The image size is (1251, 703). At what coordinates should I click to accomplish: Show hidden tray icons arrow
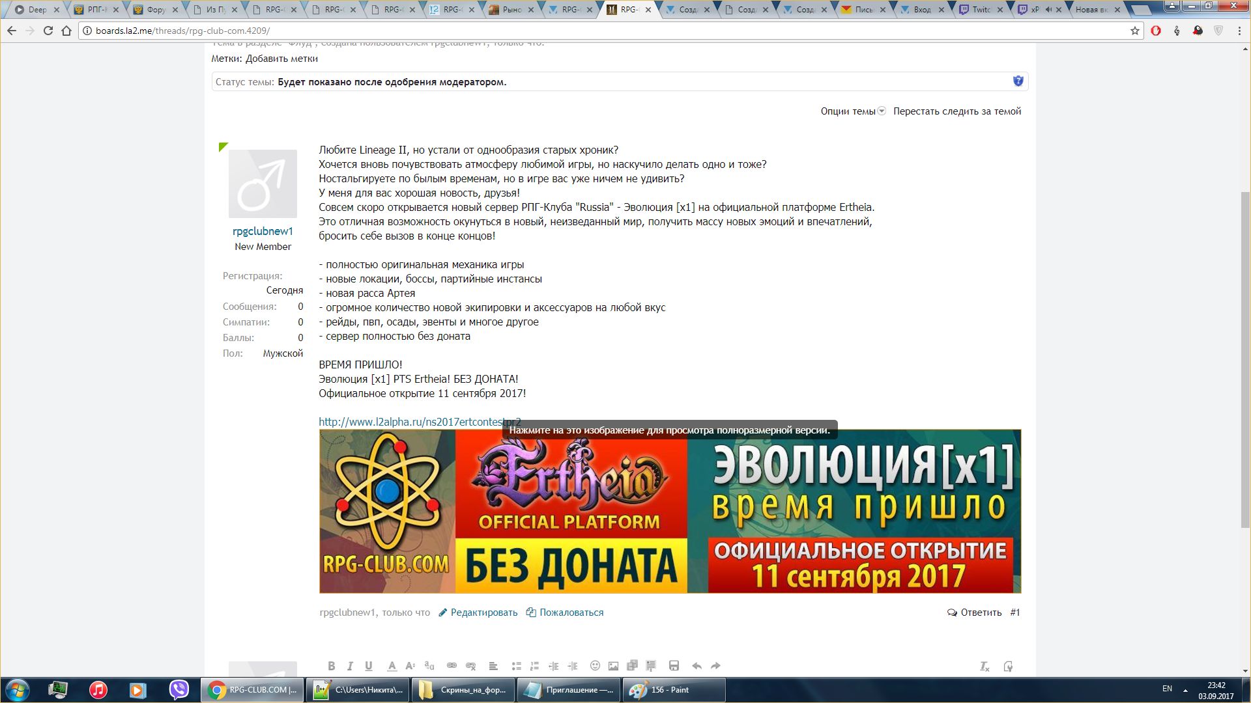1185,690
